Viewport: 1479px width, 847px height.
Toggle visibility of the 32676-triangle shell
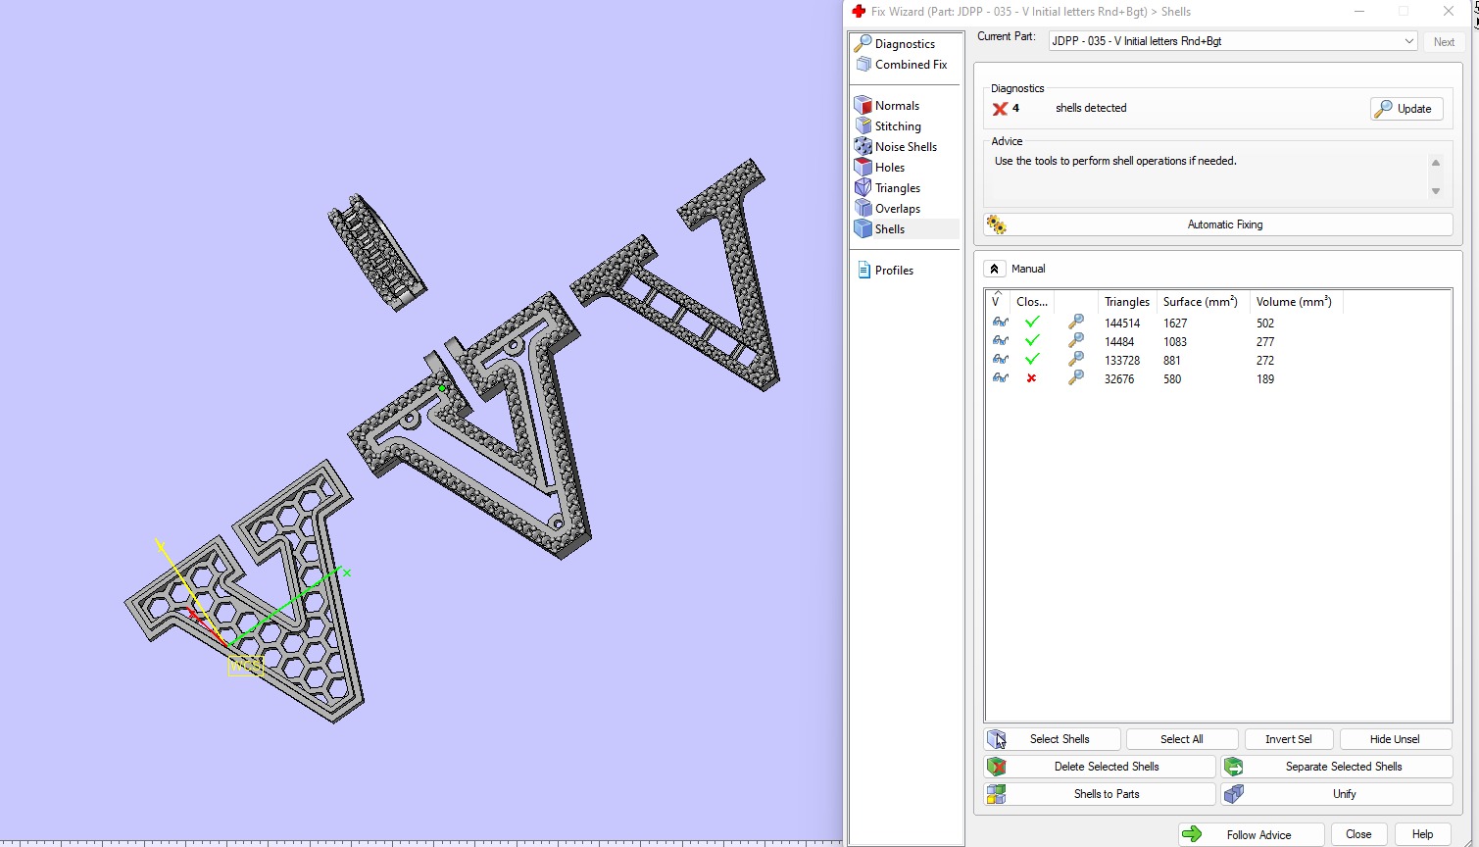[x=1000, y=378]
